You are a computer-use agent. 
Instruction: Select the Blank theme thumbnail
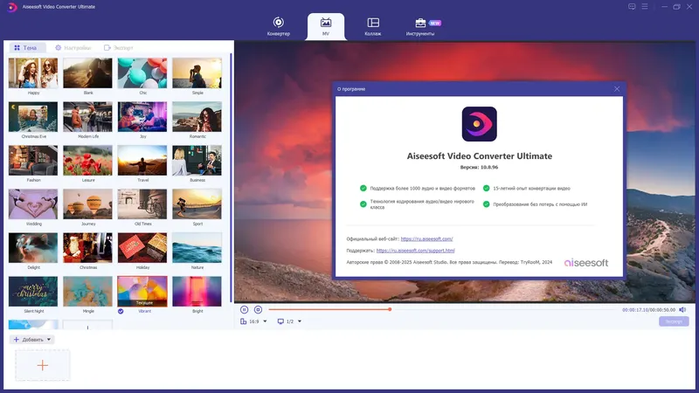pos(88,73)
